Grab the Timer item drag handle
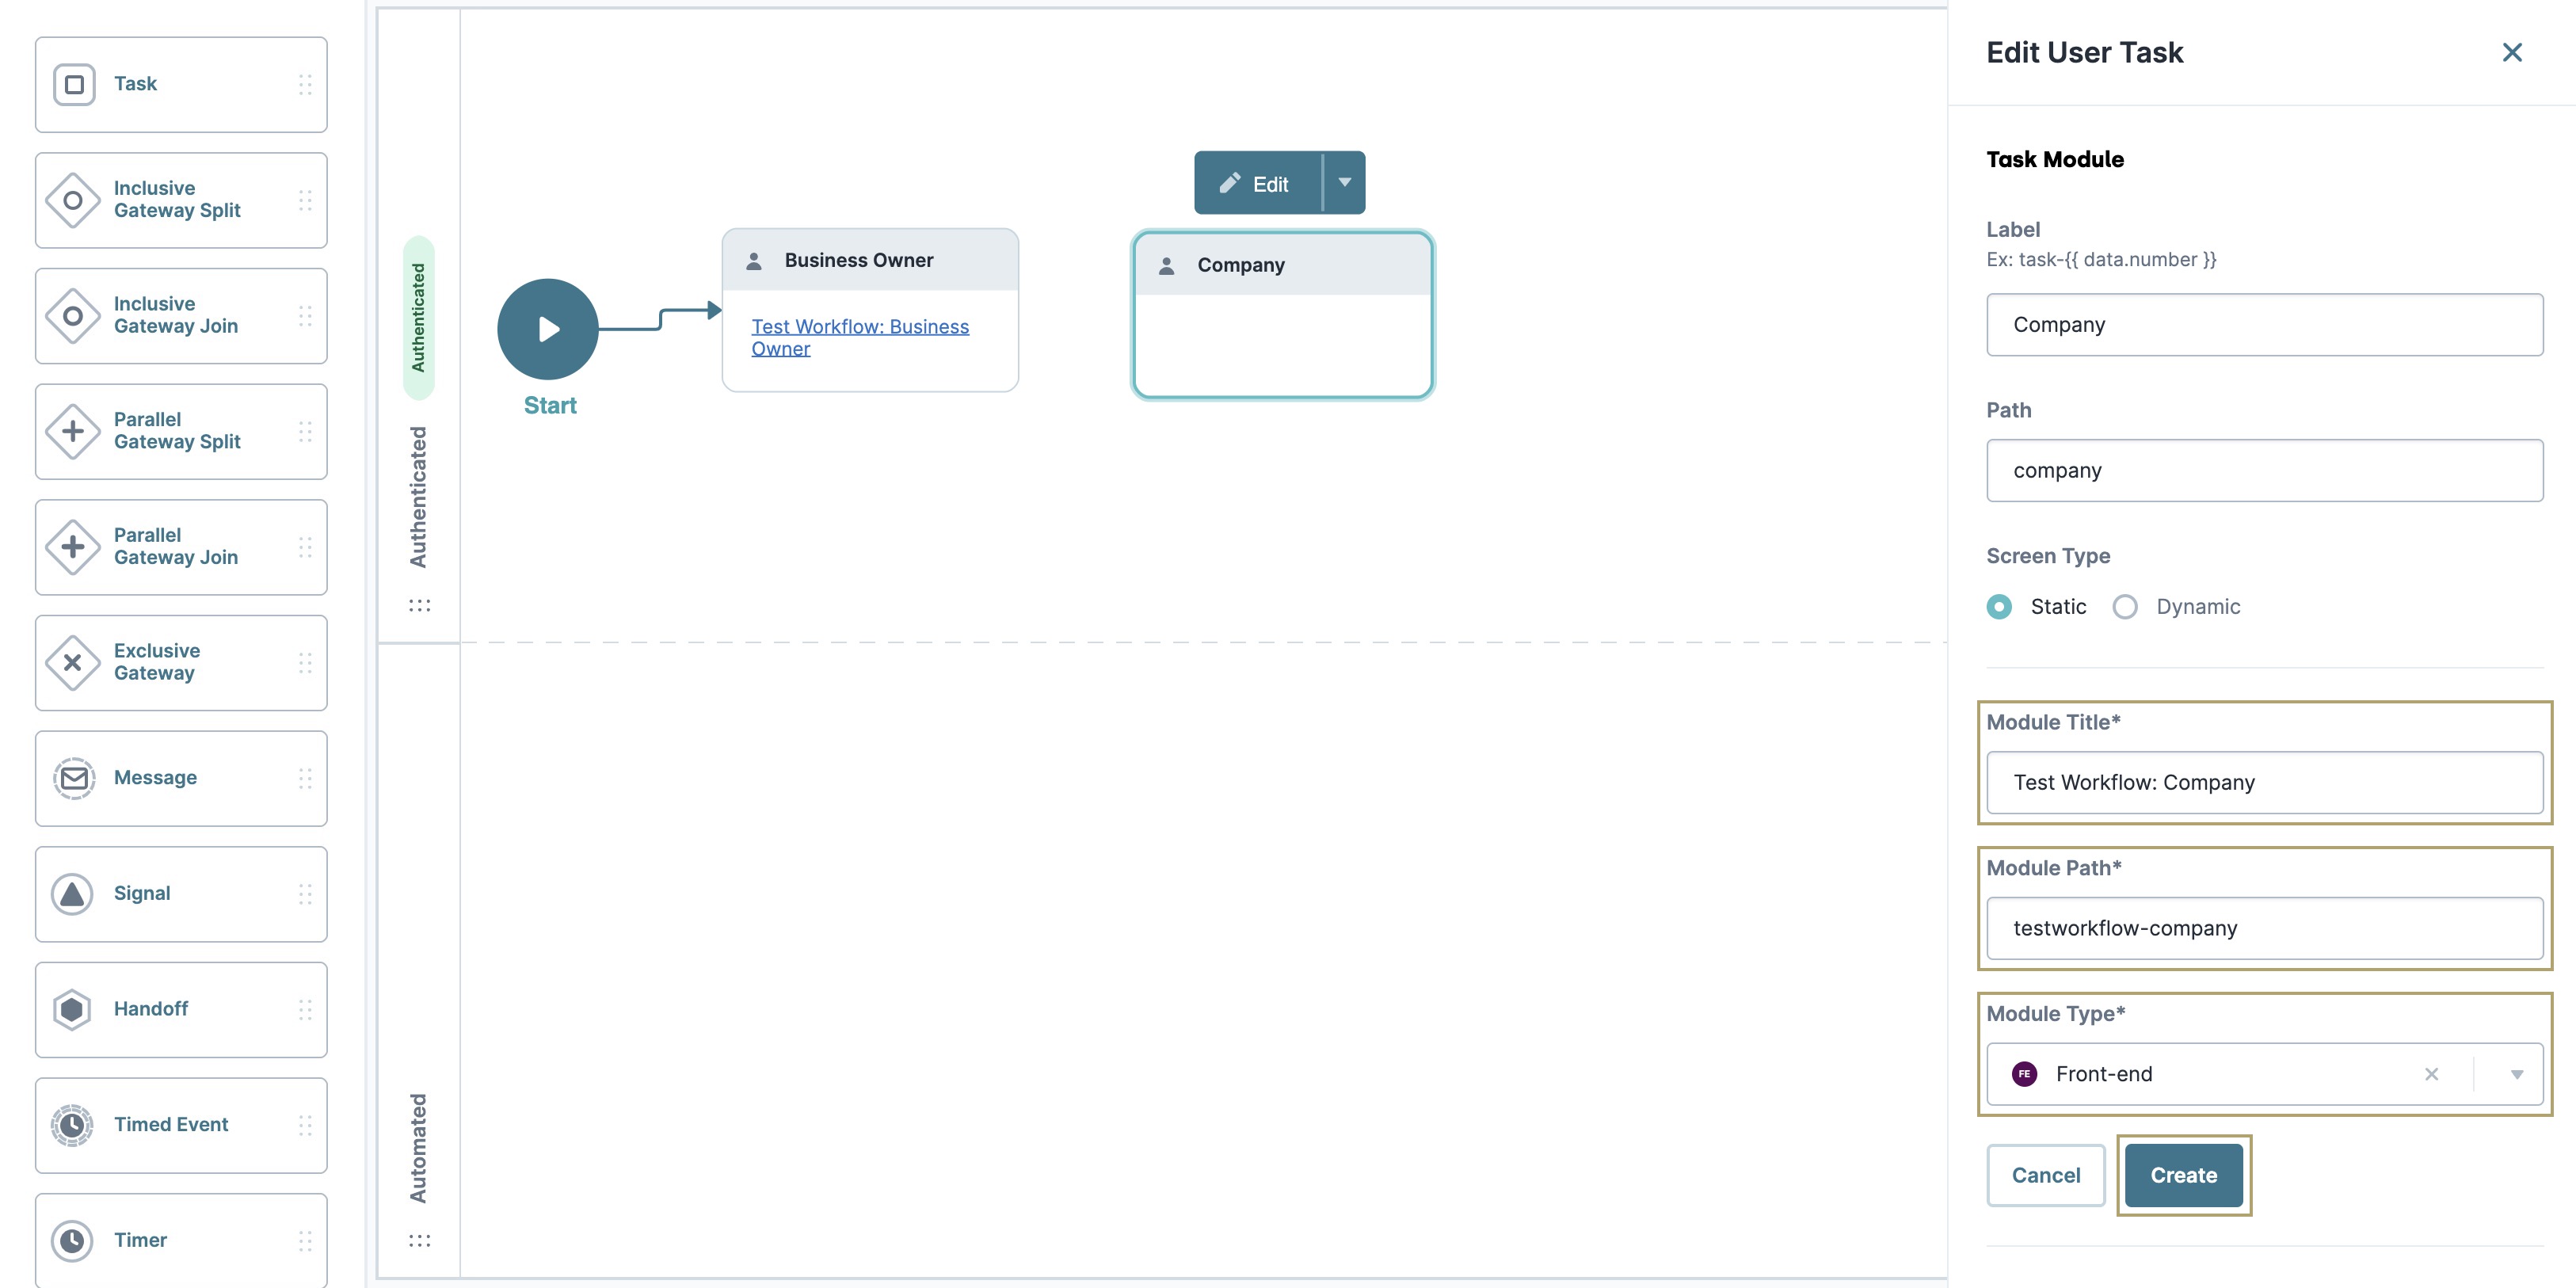 [x=305, y=1240]
